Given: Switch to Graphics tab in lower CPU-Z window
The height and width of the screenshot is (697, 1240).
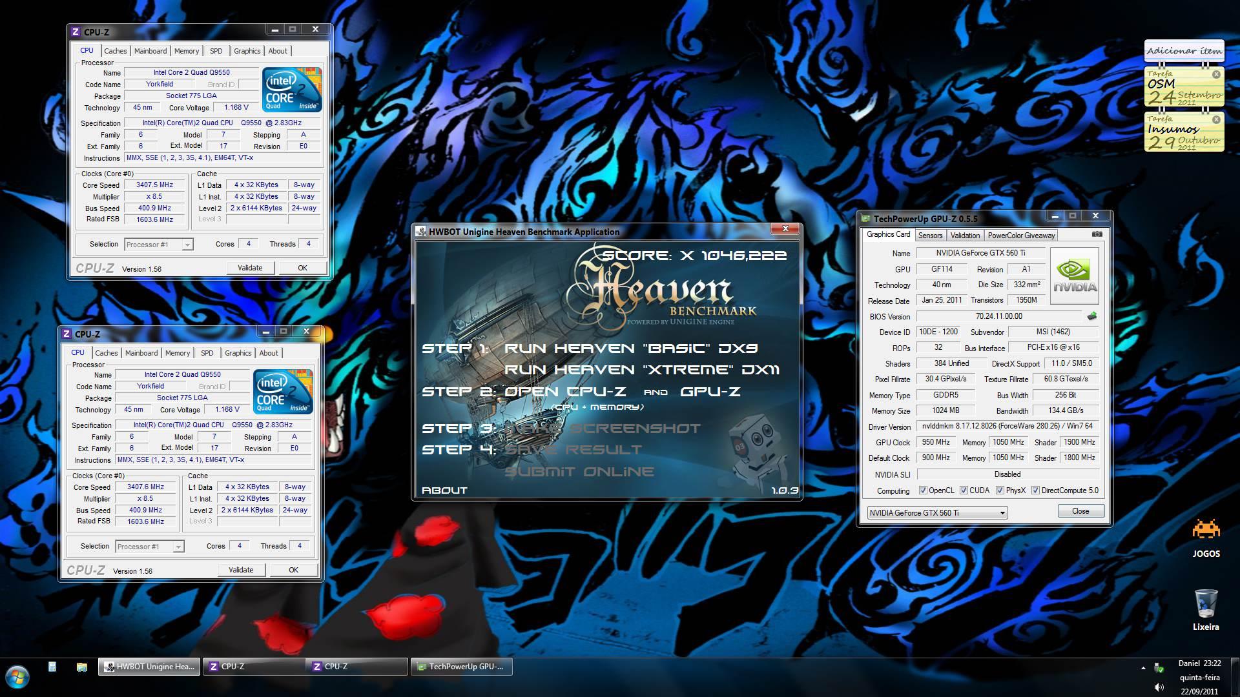Looking at the screenshot, I should click(x=238, y=353).
